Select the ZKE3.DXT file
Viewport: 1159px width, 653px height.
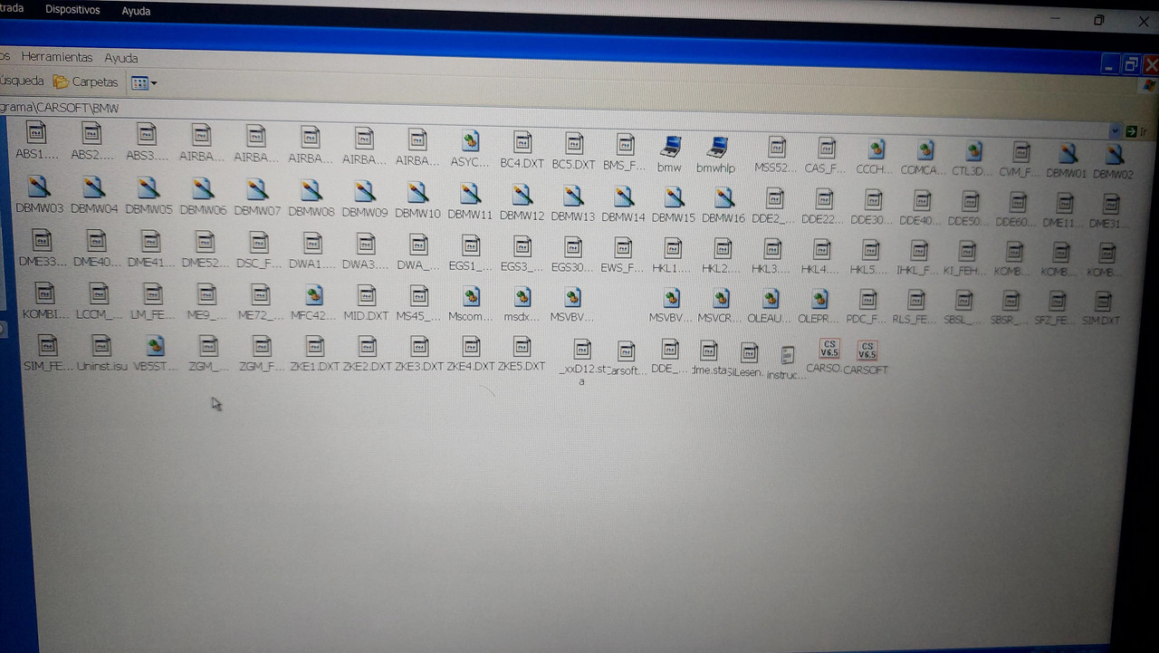pos(419,346)
